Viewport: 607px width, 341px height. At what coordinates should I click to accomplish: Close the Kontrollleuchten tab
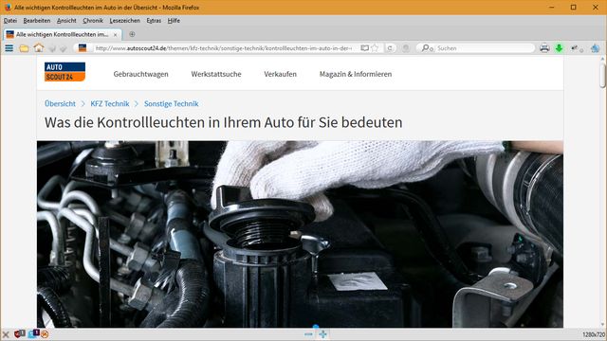pos(115,35)
